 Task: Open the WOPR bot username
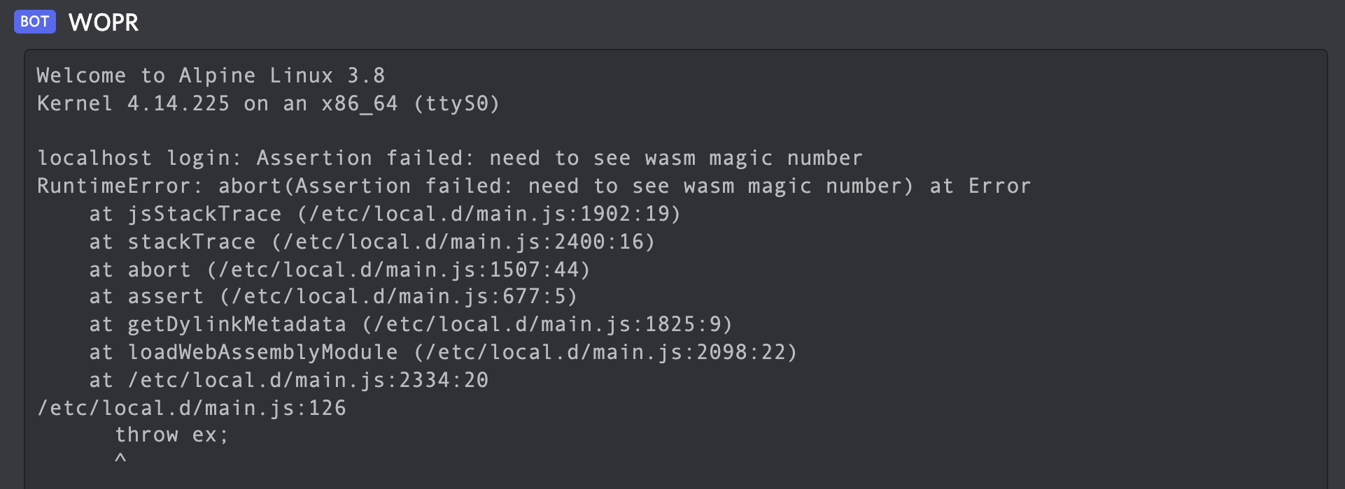(x=104, y=22)
